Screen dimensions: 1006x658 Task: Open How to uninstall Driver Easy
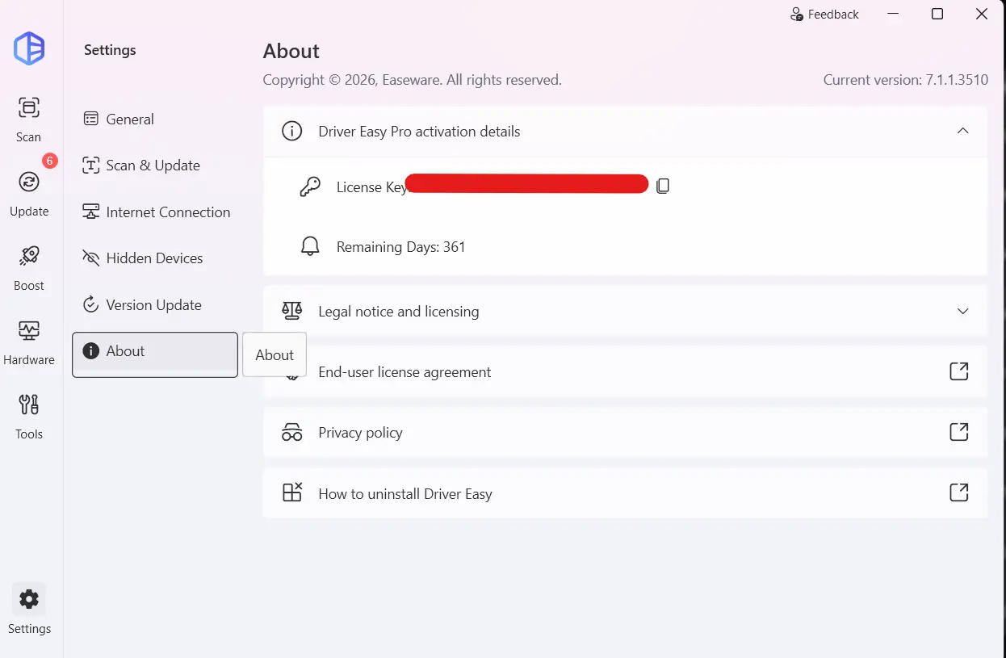(x=625, y=493)
